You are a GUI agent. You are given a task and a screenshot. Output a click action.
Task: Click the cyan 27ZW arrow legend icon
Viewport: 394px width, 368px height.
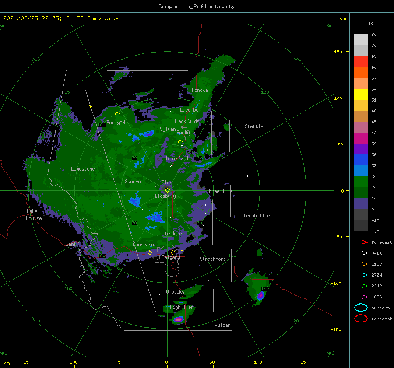pyautogui.click(x=361, y=275)
